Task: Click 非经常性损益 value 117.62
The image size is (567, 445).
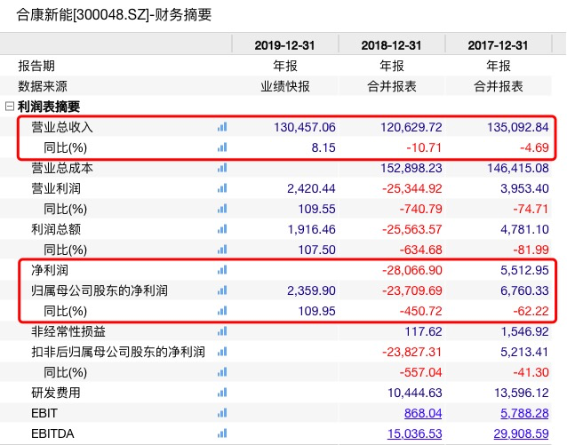Action: (423, 331)
